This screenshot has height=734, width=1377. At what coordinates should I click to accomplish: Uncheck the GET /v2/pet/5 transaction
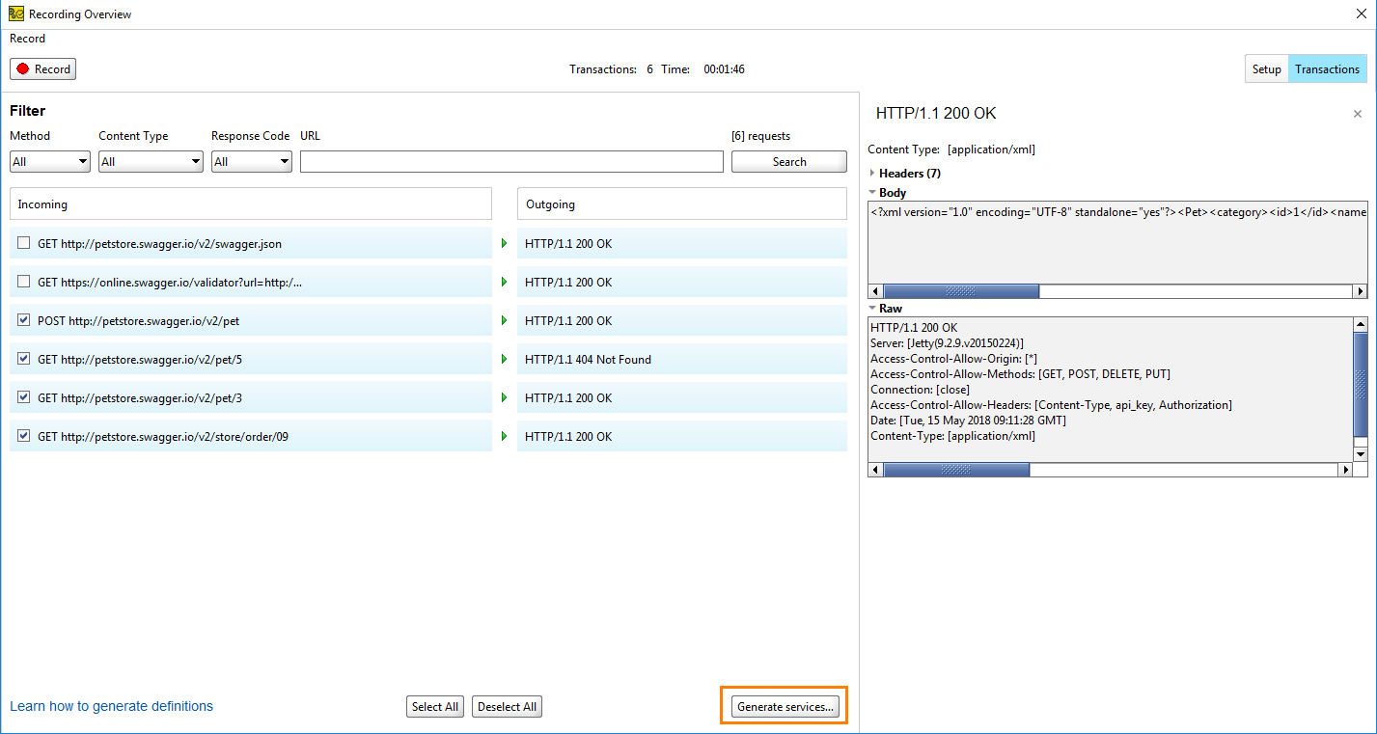click(x=23, y=359)
